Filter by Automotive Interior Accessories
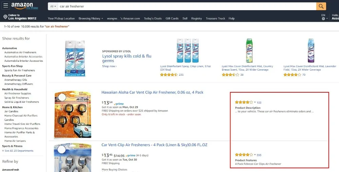This screenshot has width=339, height=172. [23, 57]
